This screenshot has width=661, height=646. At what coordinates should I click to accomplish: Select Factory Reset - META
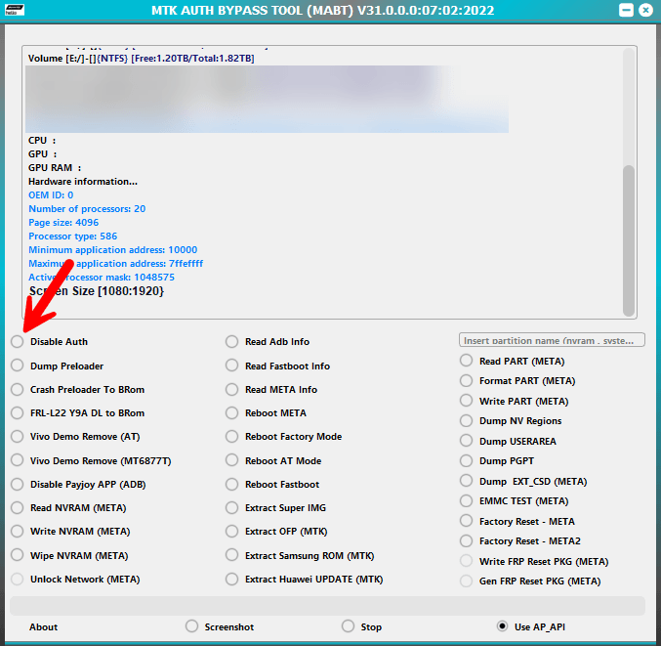467,521
